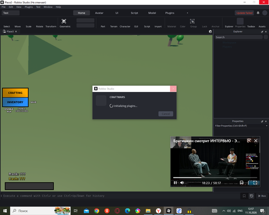Open the command history icon

(251, 196)
